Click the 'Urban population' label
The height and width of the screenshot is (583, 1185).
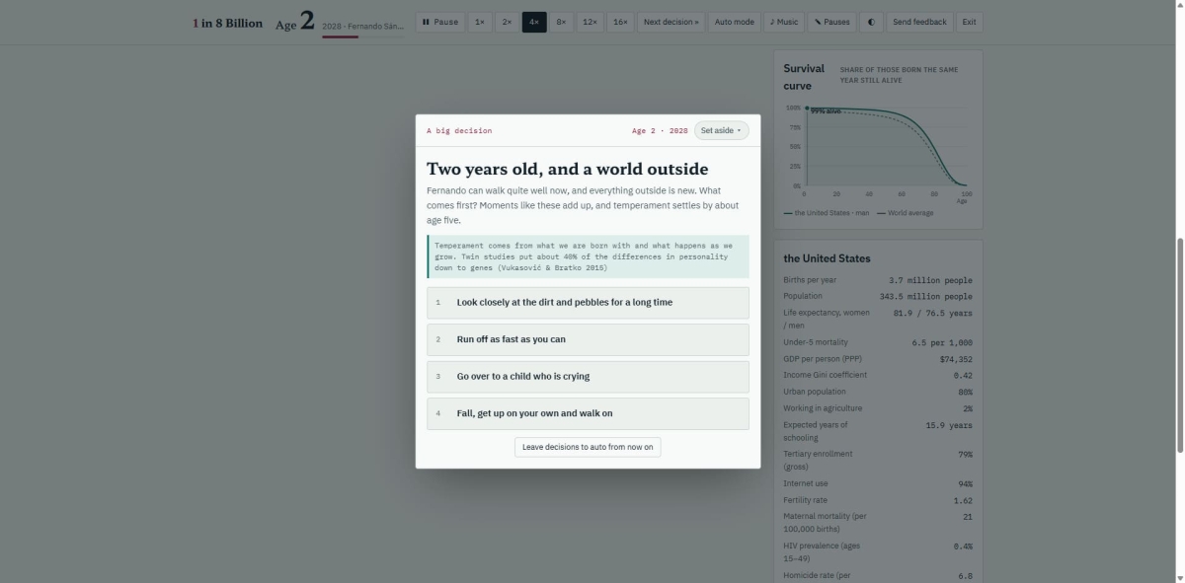[815, 392]
